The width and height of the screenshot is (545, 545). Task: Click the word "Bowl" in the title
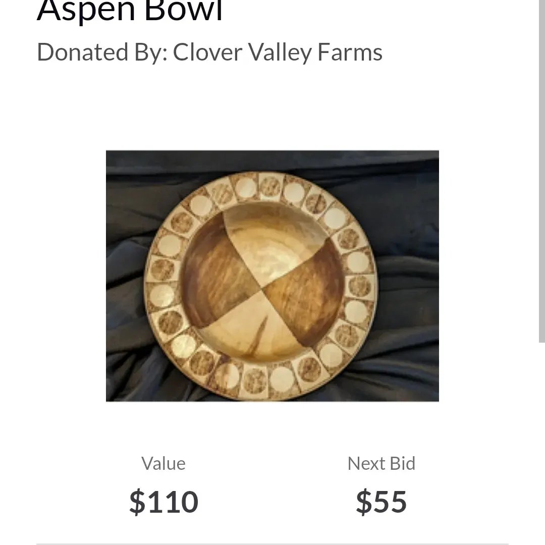[x=184, y=11]
